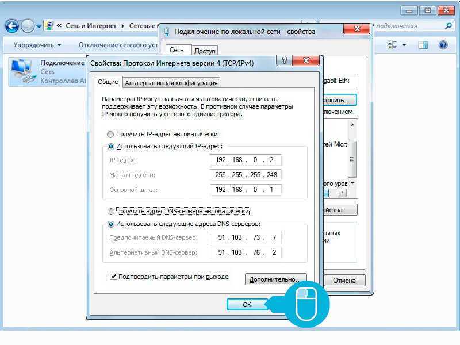Open the Help icon in Explorer toolbar
This screenshot has height=345, width=460.
[443, 45]
